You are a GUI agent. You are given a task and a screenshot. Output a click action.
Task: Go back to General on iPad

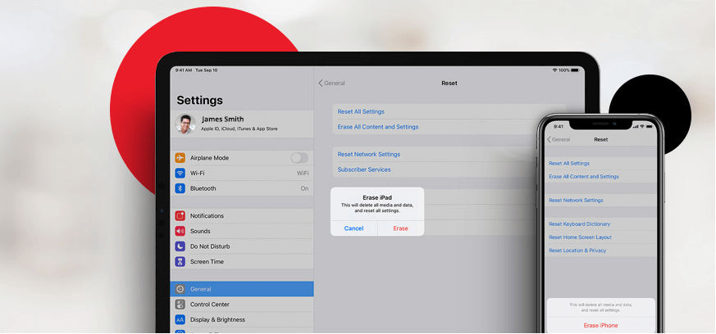331,83
